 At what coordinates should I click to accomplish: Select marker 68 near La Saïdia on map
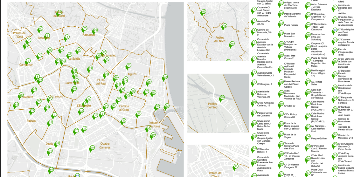(x=69, y=56)
